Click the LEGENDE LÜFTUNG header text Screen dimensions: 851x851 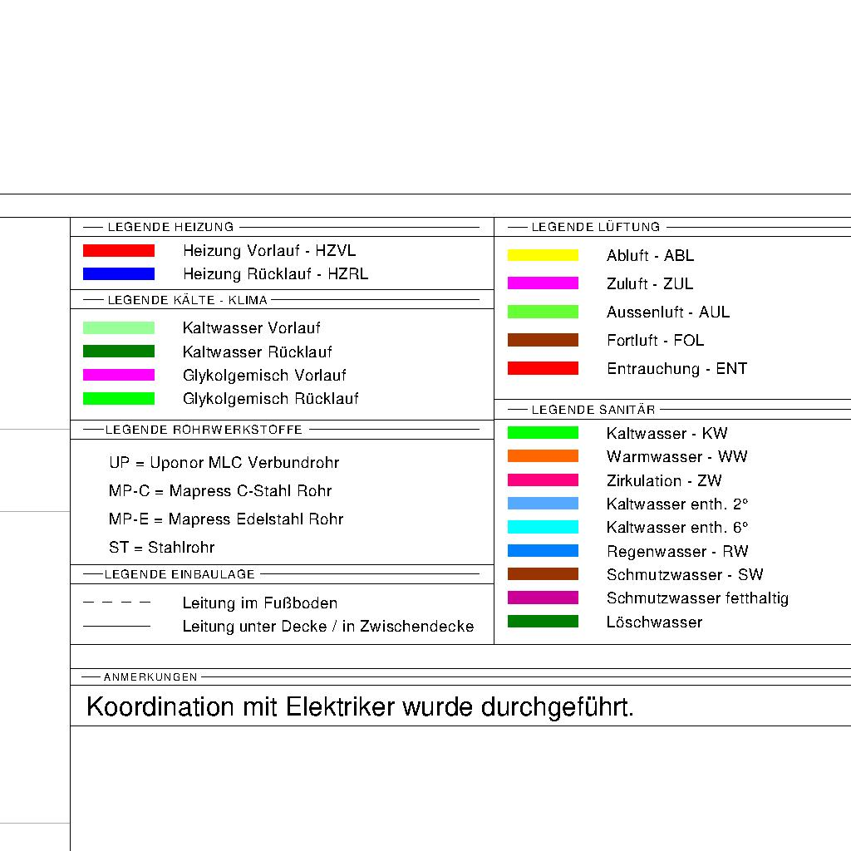coord(595,227)
